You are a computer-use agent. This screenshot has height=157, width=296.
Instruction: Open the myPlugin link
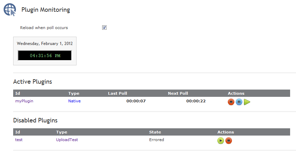[x=24, y=101]
